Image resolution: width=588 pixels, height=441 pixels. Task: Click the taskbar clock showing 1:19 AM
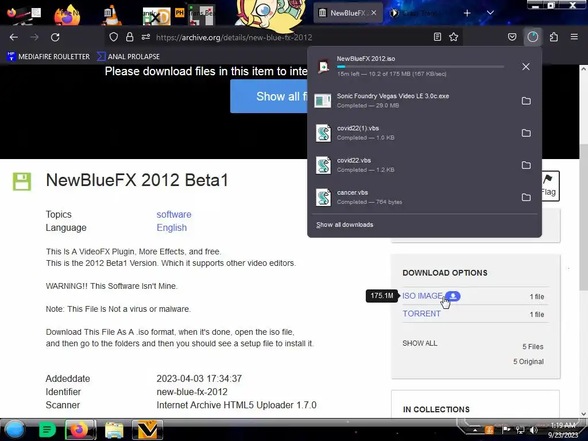click(x=563, y=430)
